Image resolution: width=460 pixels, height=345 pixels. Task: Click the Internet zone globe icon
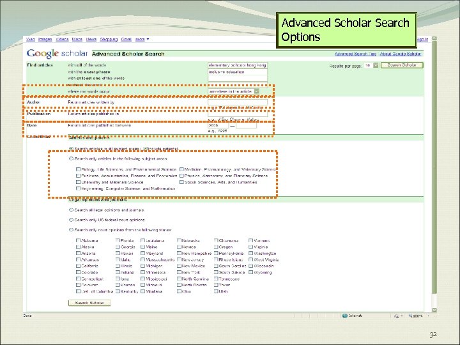(x=345, y=316)
